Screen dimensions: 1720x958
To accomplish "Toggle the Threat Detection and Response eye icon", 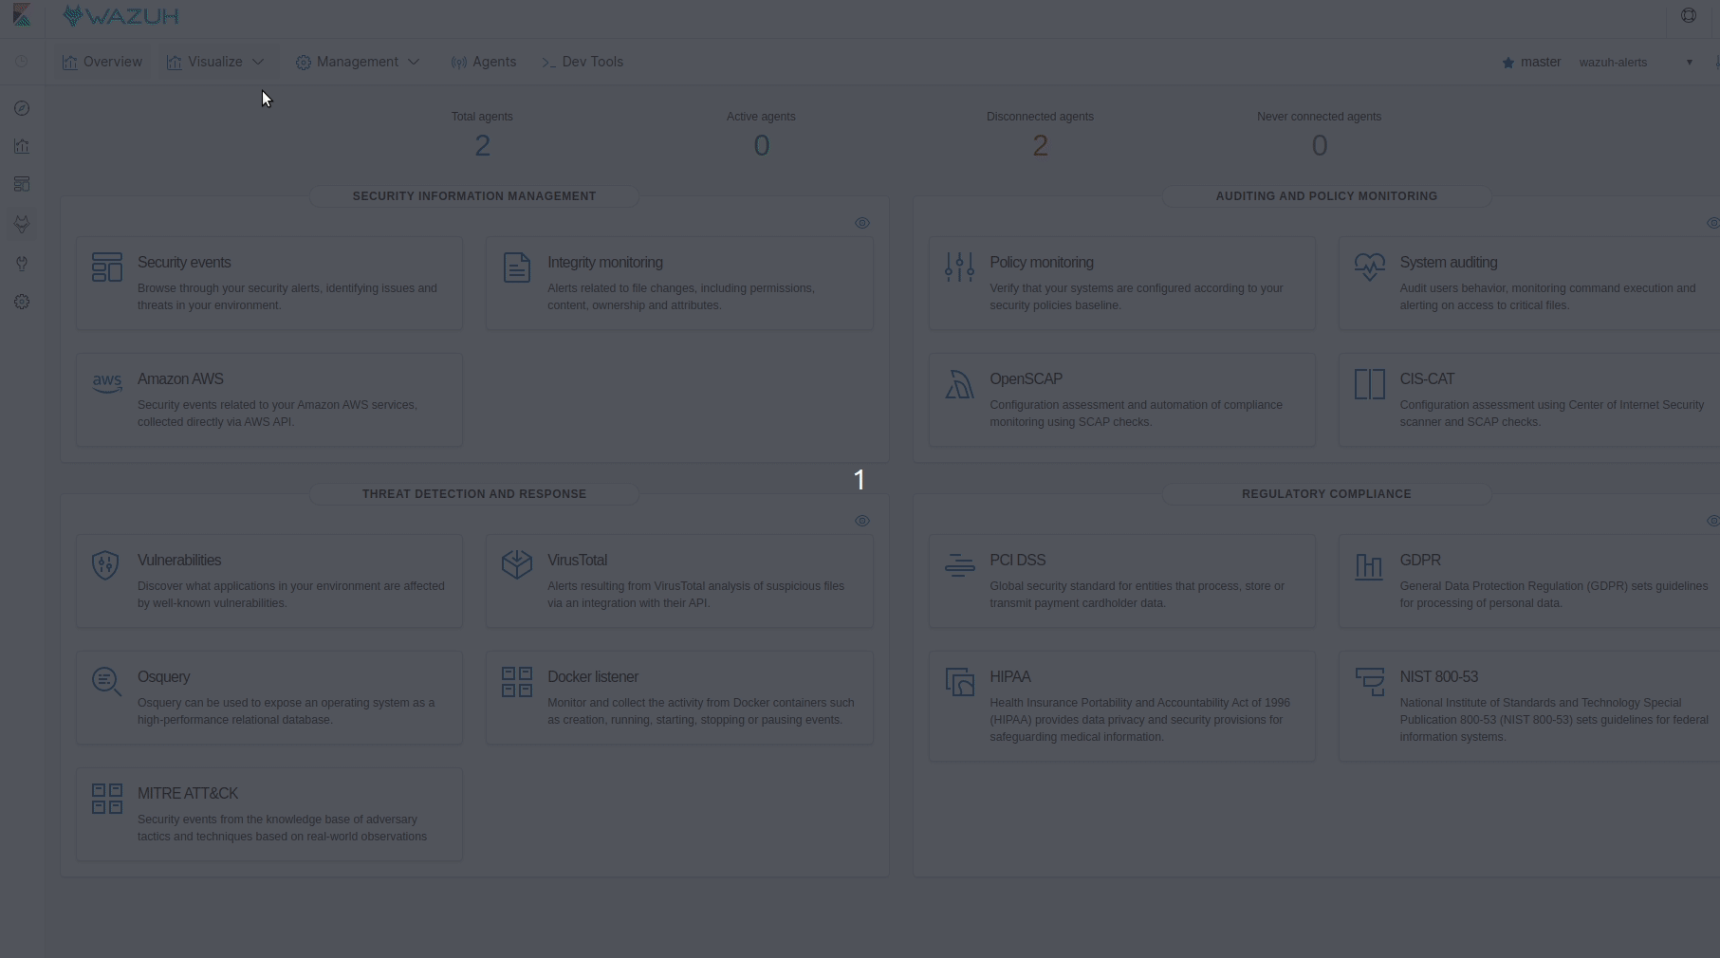I will pos(862,520).
